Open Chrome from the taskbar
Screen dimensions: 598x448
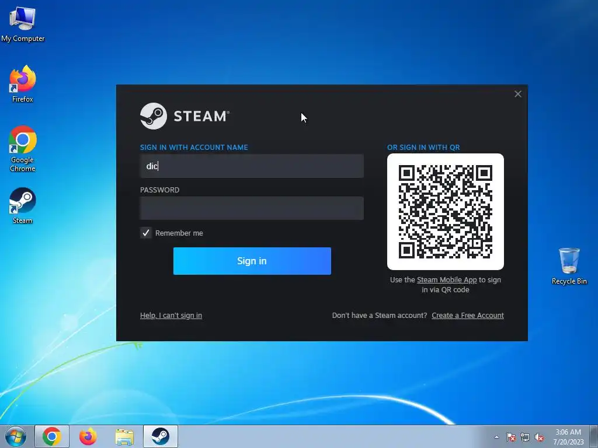[52, 436]
